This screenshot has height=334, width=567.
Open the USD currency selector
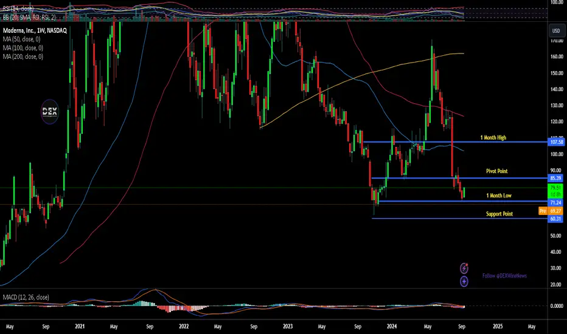(556, 31)
